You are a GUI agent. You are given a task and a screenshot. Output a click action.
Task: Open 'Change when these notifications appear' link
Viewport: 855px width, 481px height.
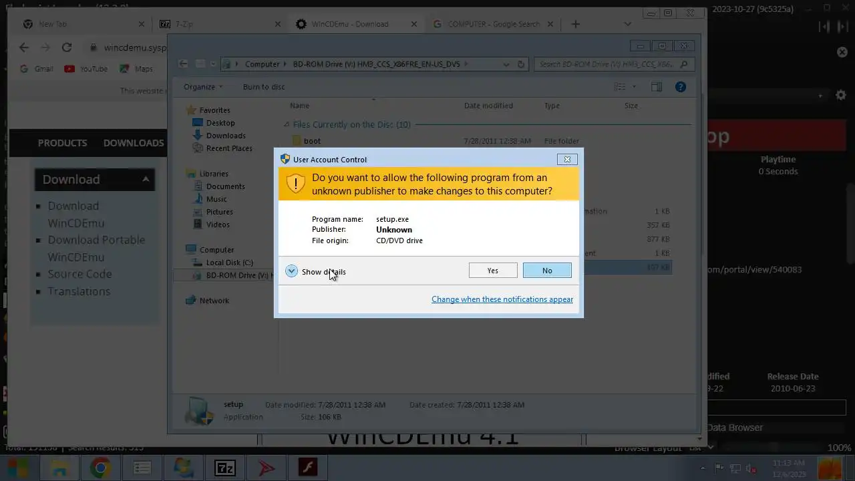click(502, 299)
